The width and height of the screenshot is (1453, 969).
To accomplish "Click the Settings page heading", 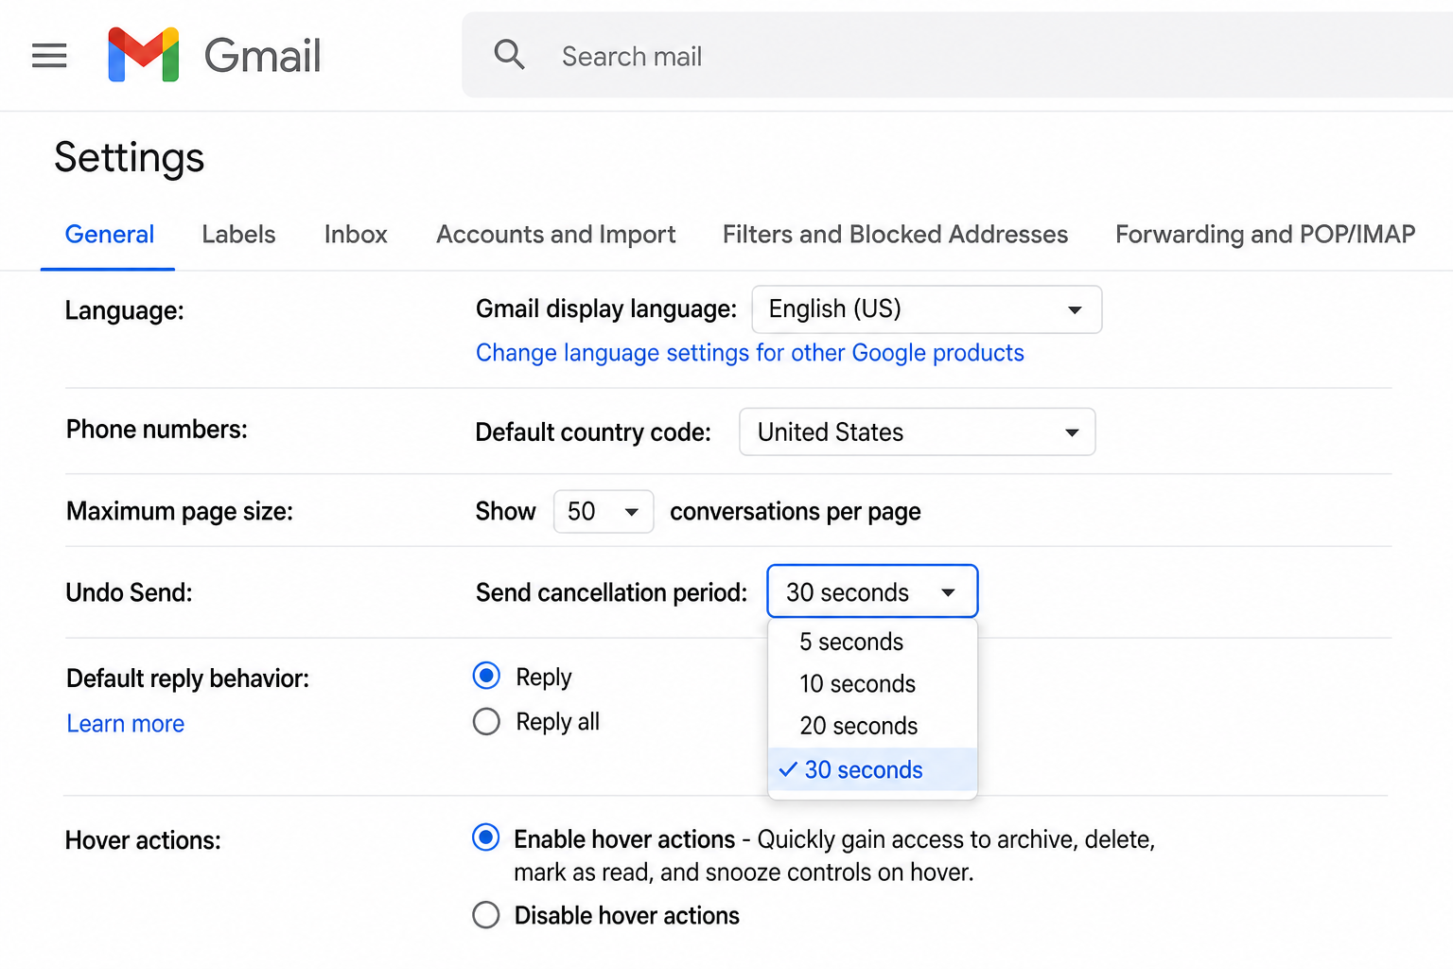I will pos(130,157).
